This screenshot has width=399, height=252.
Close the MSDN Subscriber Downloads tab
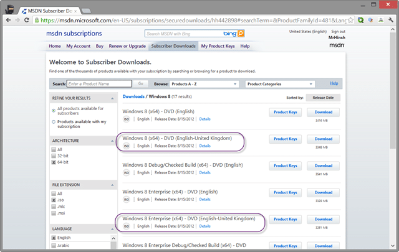(x=75, y=11)
